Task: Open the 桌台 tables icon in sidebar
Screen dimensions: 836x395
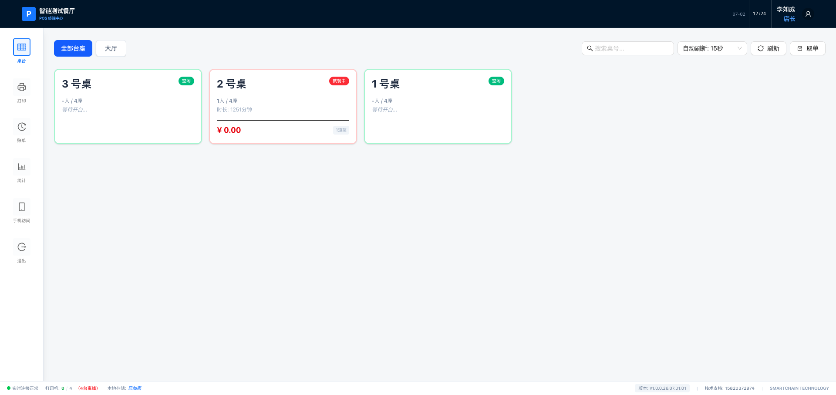Action: 21,47
